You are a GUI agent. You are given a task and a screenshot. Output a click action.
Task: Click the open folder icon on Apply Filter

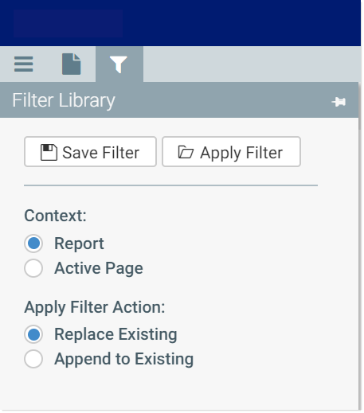pos(186,152)
